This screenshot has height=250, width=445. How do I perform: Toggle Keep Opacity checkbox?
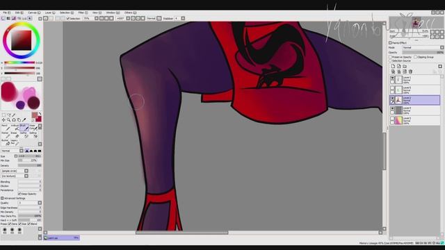coord(19,194)
